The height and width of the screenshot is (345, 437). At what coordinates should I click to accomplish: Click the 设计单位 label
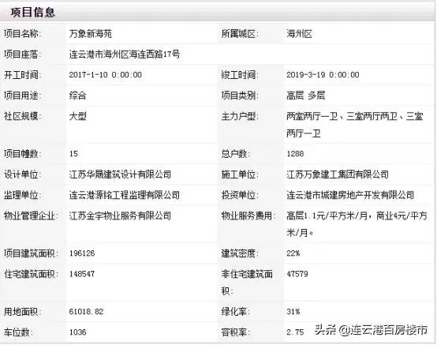coord(22,174)
